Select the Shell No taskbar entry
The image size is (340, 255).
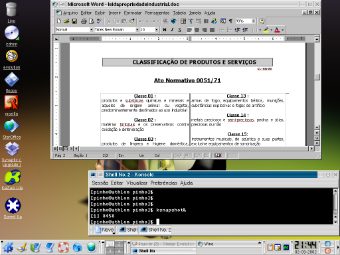tap(163, 251)
